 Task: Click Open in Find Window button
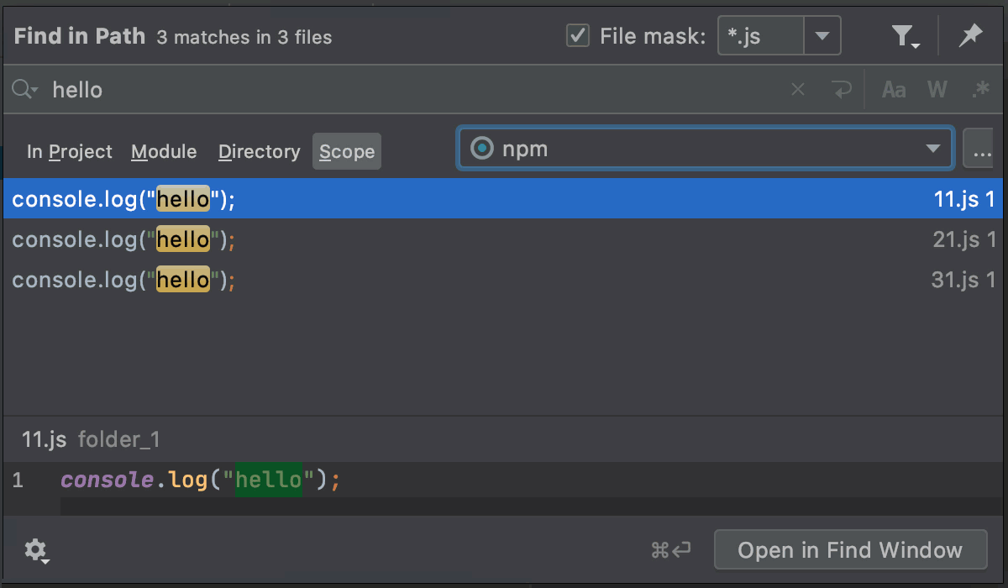point(850,550)
